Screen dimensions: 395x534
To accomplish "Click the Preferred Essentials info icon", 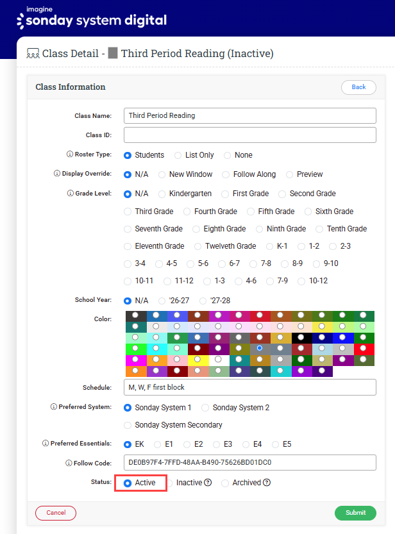I will coord(46,443).
